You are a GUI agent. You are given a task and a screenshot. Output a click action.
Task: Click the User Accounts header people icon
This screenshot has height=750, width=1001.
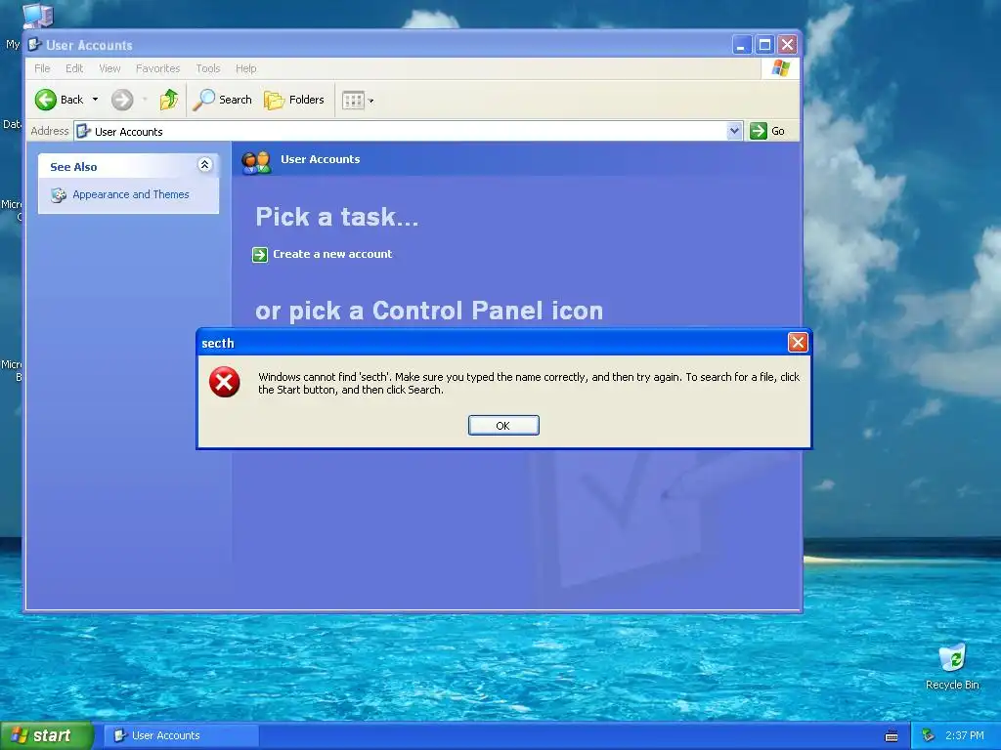point(257,162)
